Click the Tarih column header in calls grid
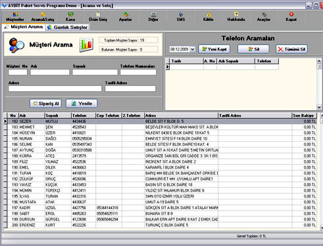 click(x=187, y=61)
